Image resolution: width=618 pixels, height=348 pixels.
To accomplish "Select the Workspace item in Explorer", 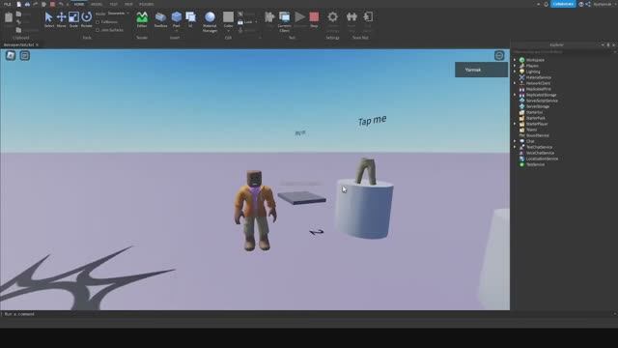I will [535, 60].
